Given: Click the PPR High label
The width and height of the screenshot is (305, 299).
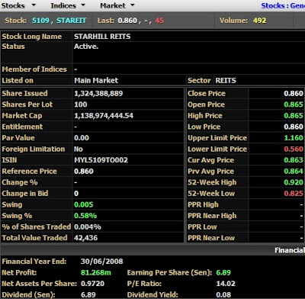Looking at the screenshot, I should point(203,205).
